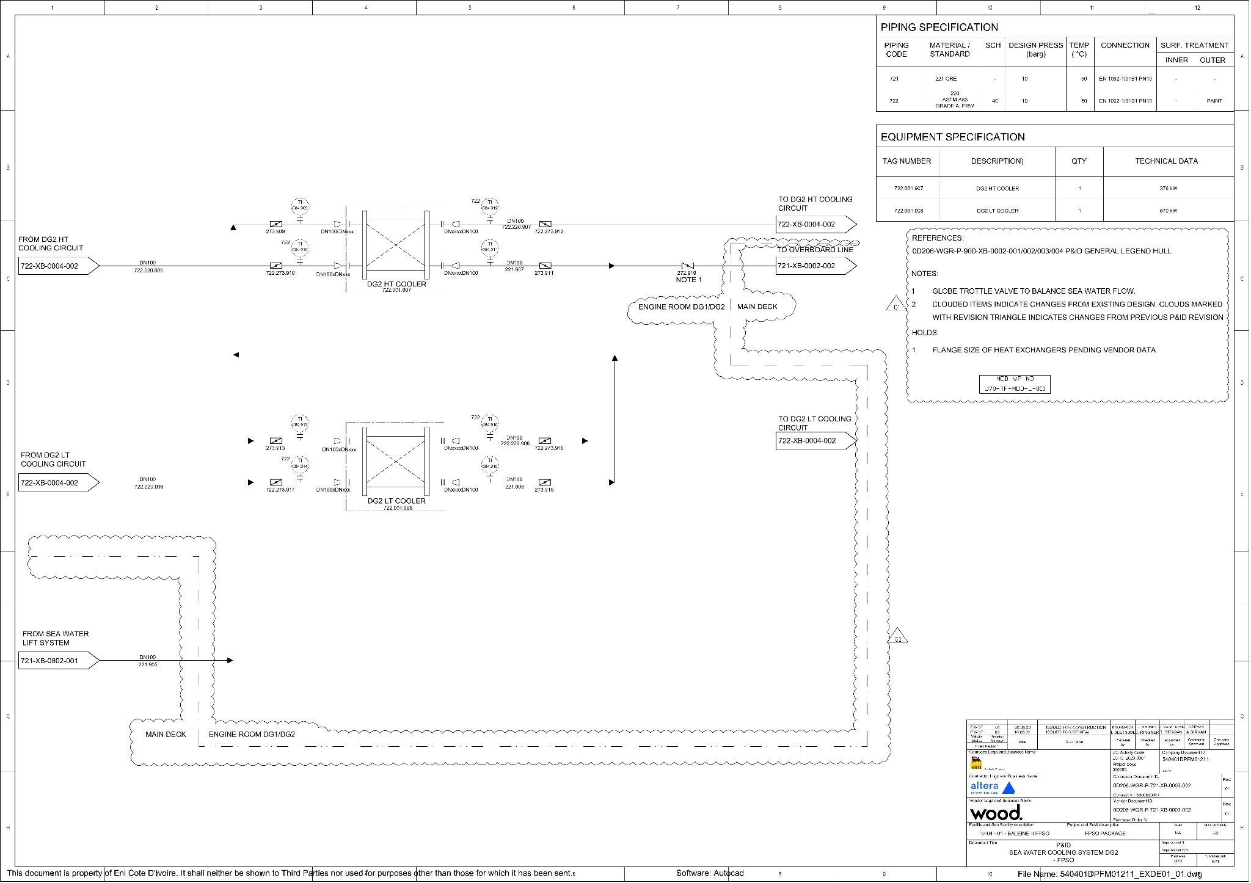The width and height of the screenshot is (1251, 883).
Task: Click the 5404 - 01 - BALEINE II FPSO facility text
Action: point(1015,833)
